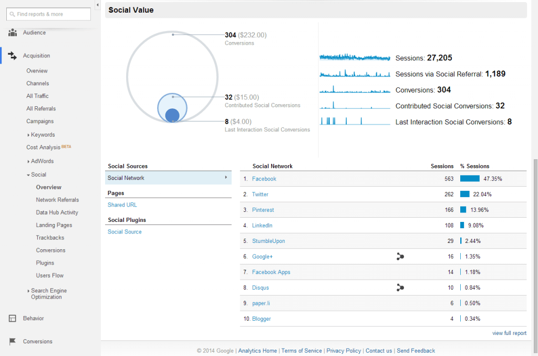Open the LinkedIn network link
The height and width of the screenshot is (356, 538).
pos(262,226)
